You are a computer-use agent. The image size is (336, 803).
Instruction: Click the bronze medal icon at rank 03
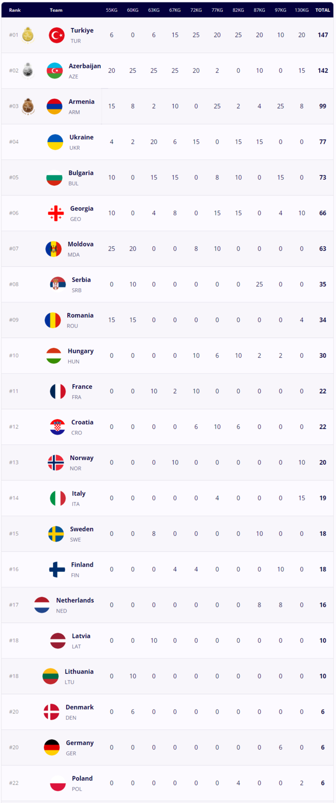point(28,106)
